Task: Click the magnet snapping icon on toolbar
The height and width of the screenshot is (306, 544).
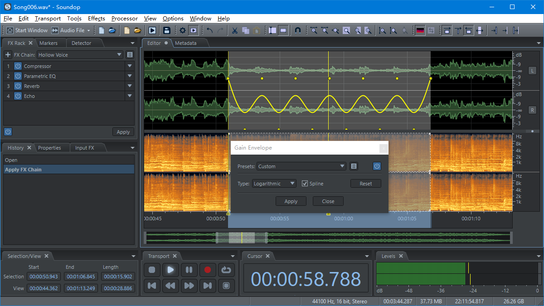Action: pos(298,30)
